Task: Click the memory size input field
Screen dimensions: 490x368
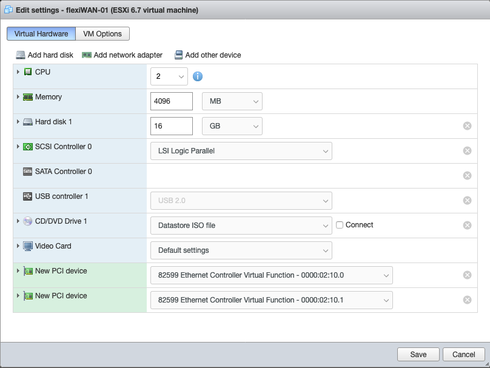Action: (171, 101)
